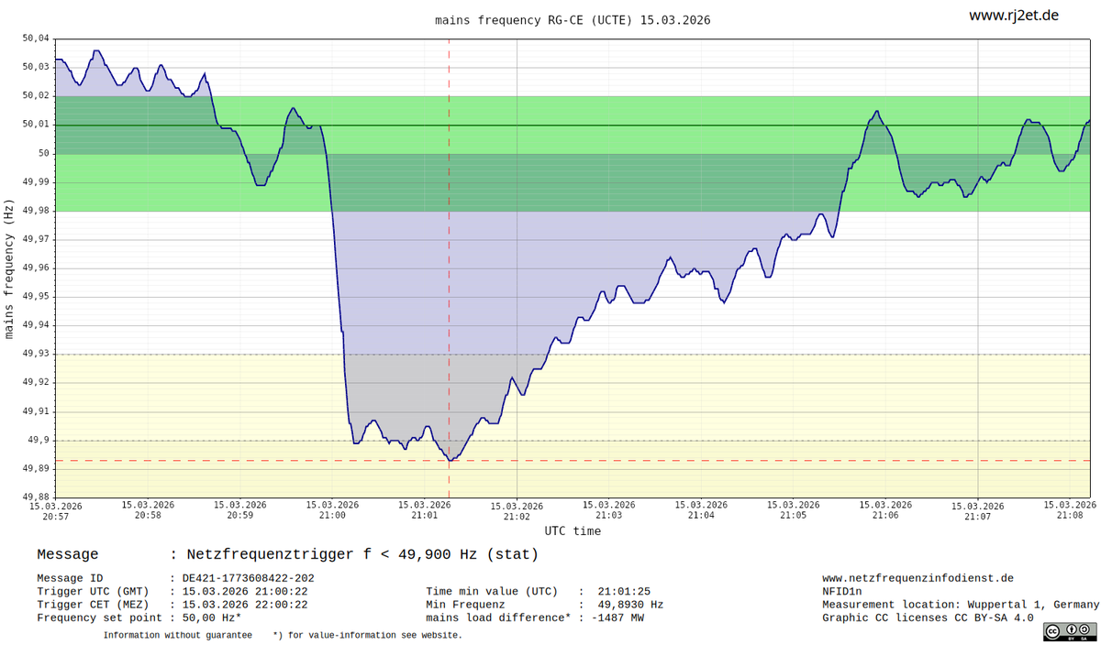Click the 'Trigger UTC (GMT)' field label
The width and height of the screenshot is (1101, 645).
(94, 591)
